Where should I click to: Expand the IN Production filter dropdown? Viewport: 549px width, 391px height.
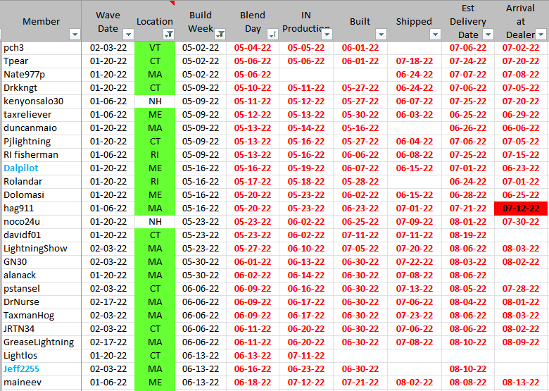(328, 35)
